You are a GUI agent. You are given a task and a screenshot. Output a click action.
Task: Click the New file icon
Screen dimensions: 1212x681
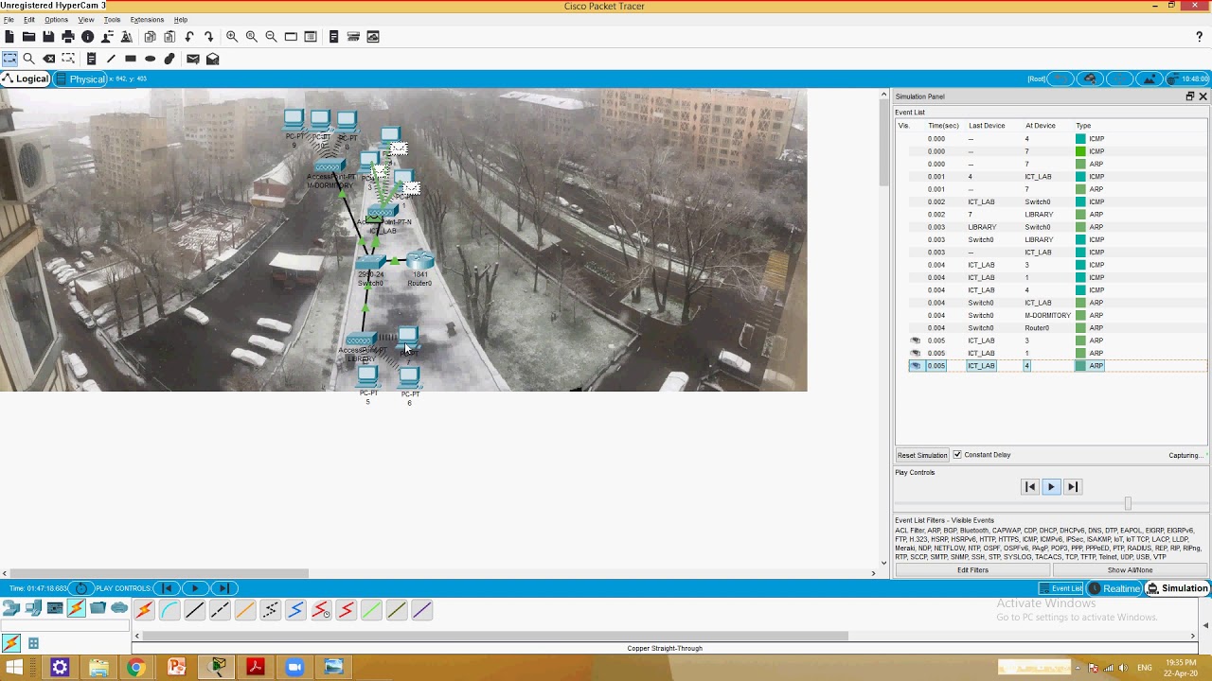(x=9, y=37)
